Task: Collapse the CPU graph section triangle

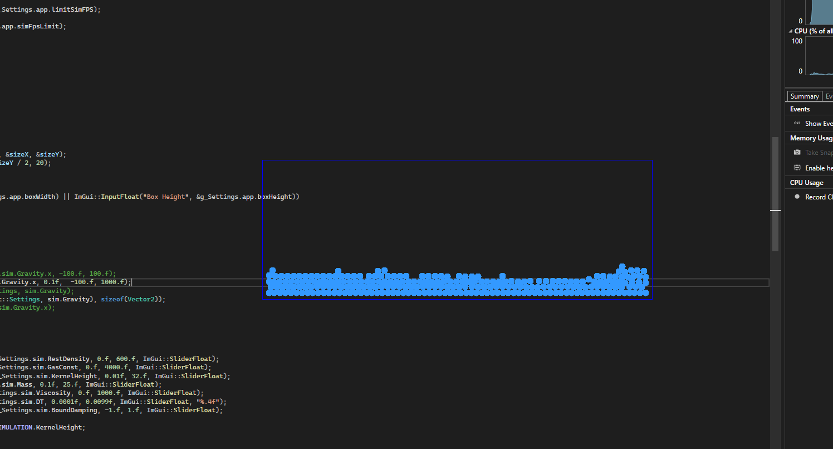Action: [791, 31]
